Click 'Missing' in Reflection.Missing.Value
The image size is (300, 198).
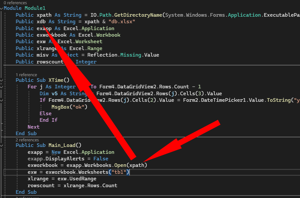[x=131, y=55]
